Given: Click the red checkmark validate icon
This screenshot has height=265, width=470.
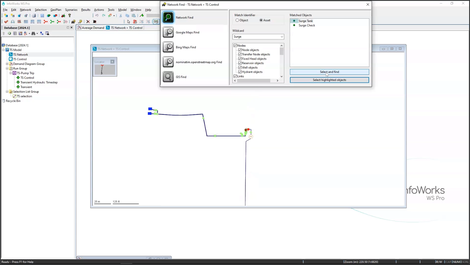Looking at the screenshot, I should 6,22.
